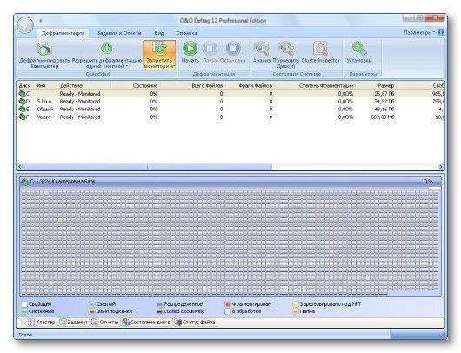461x353 pixels.
Task: Click the right arrow of the horizontal scrollbar
Action: point(441,167)
